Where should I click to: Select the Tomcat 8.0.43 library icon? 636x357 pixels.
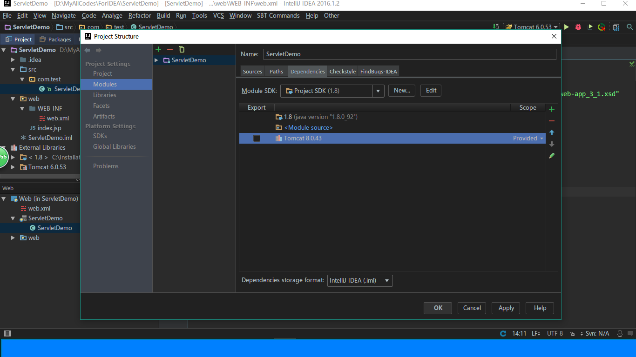pyautogui.click(x=278, y=138)
